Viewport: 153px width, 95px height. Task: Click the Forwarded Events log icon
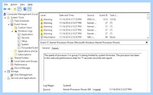19,48
